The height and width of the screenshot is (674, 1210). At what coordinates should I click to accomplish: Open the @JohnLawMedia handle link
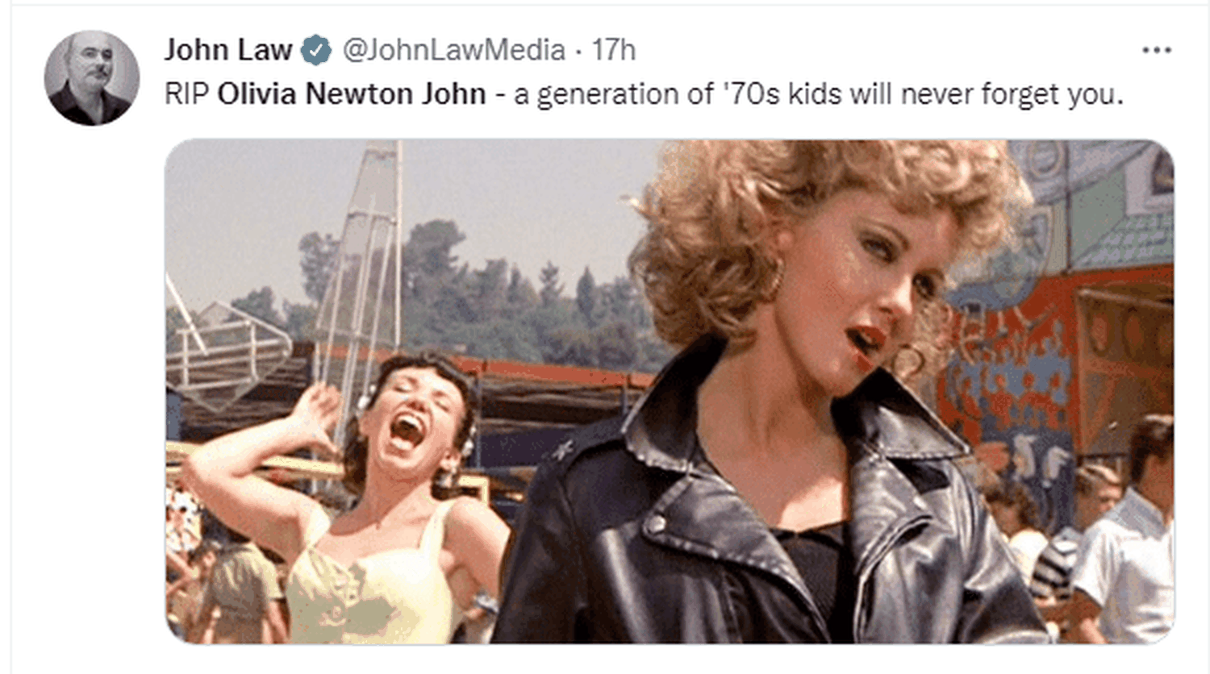(x=454, y=50)
